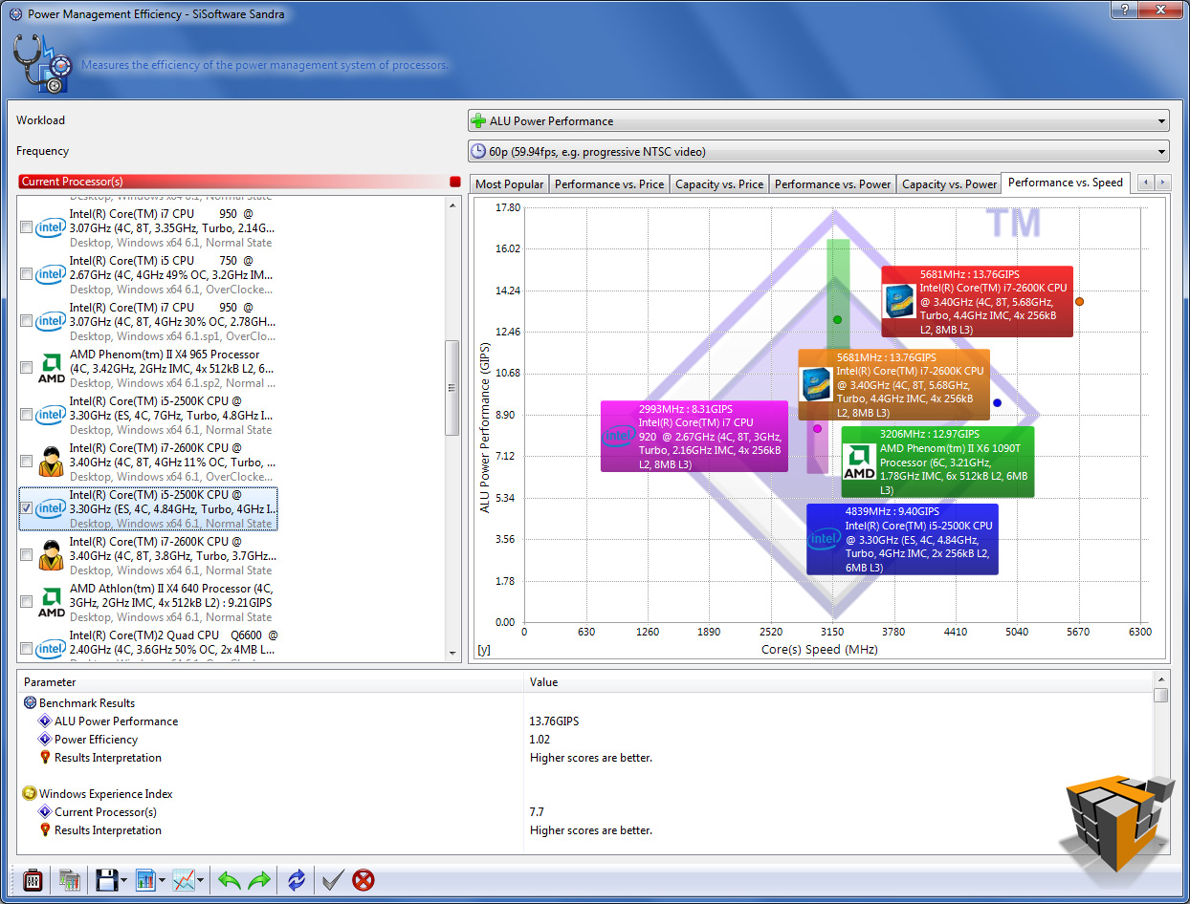The height and width of the screenshot is (904, 1190).
Task: Open the line graph icon dropdown arrow
Action: (x=202, y=880)
